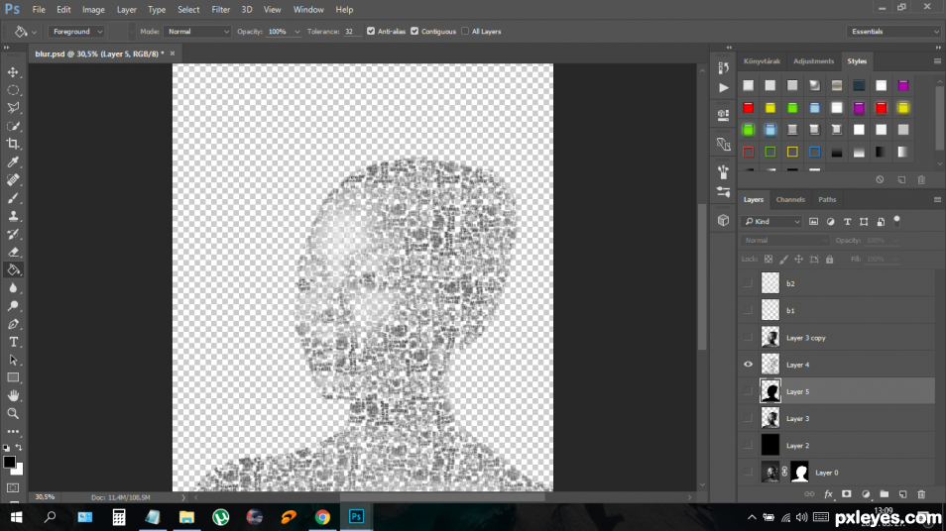The image size is (946, 531).
Task: Show the b2 layer visibility
Action: pyautogui.click(x=748, y=283)
